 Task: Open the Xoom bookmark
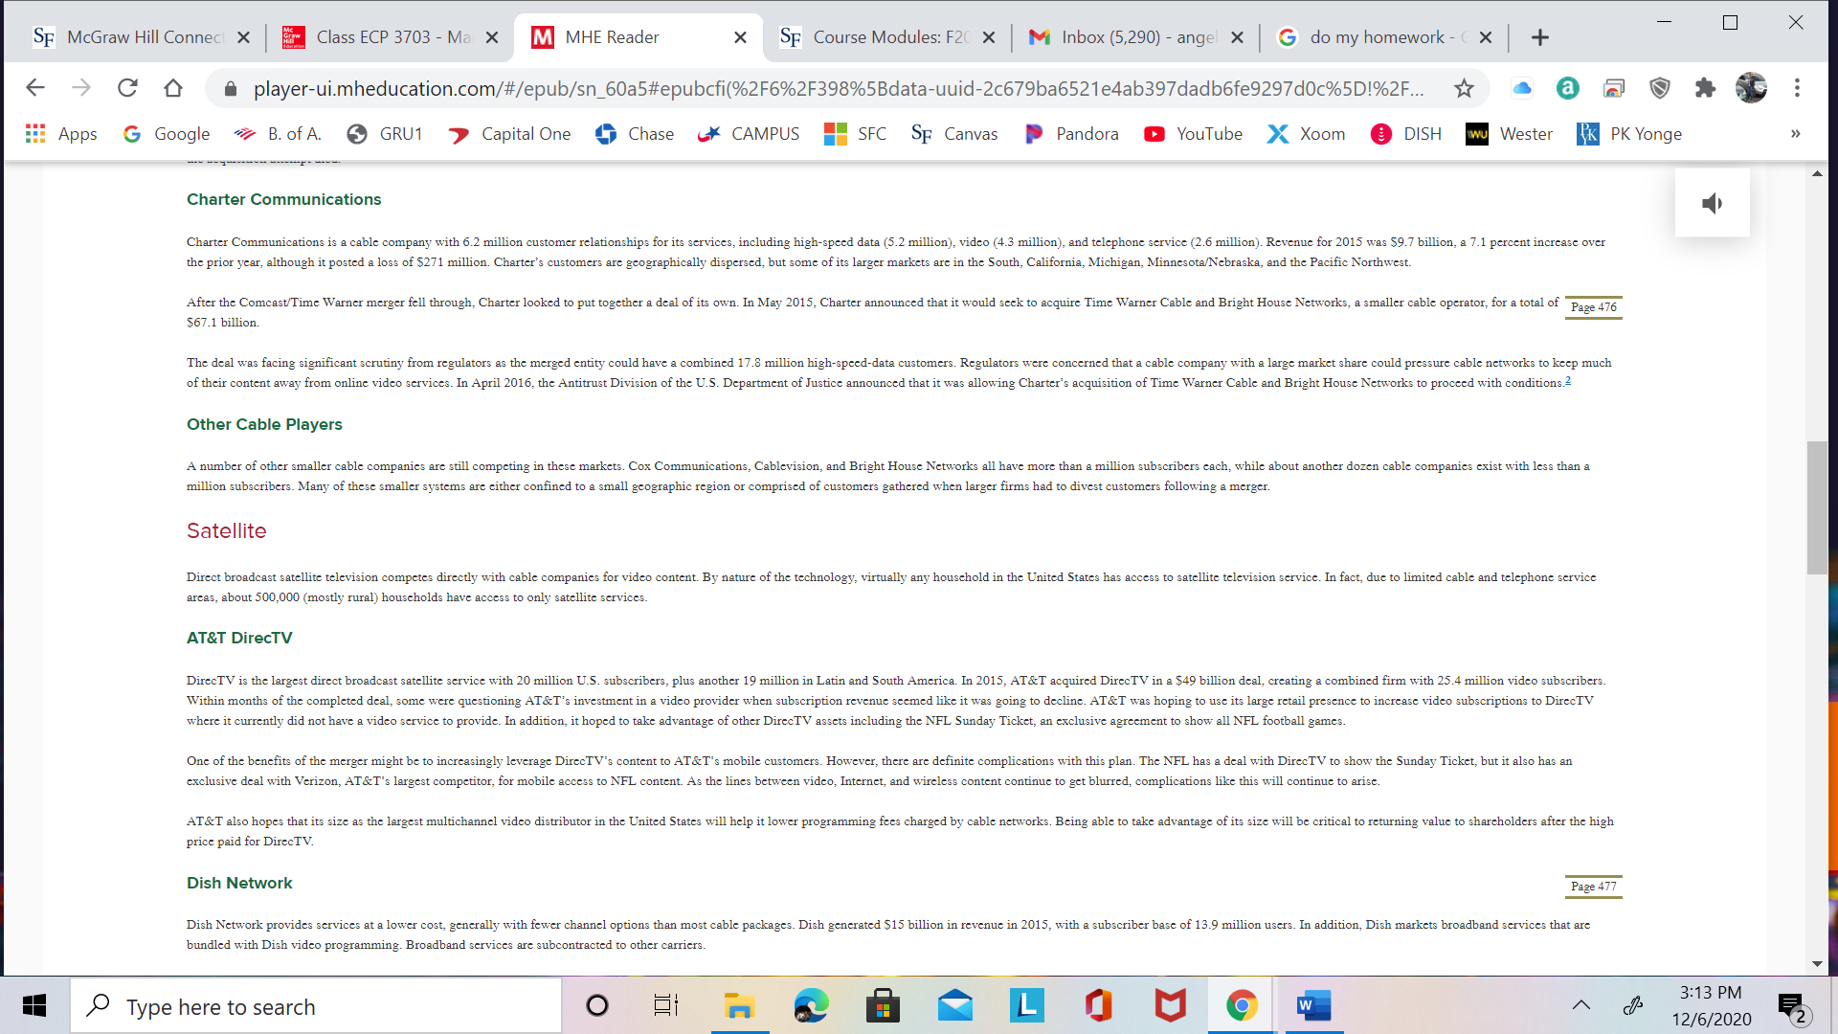[1307, 134]
